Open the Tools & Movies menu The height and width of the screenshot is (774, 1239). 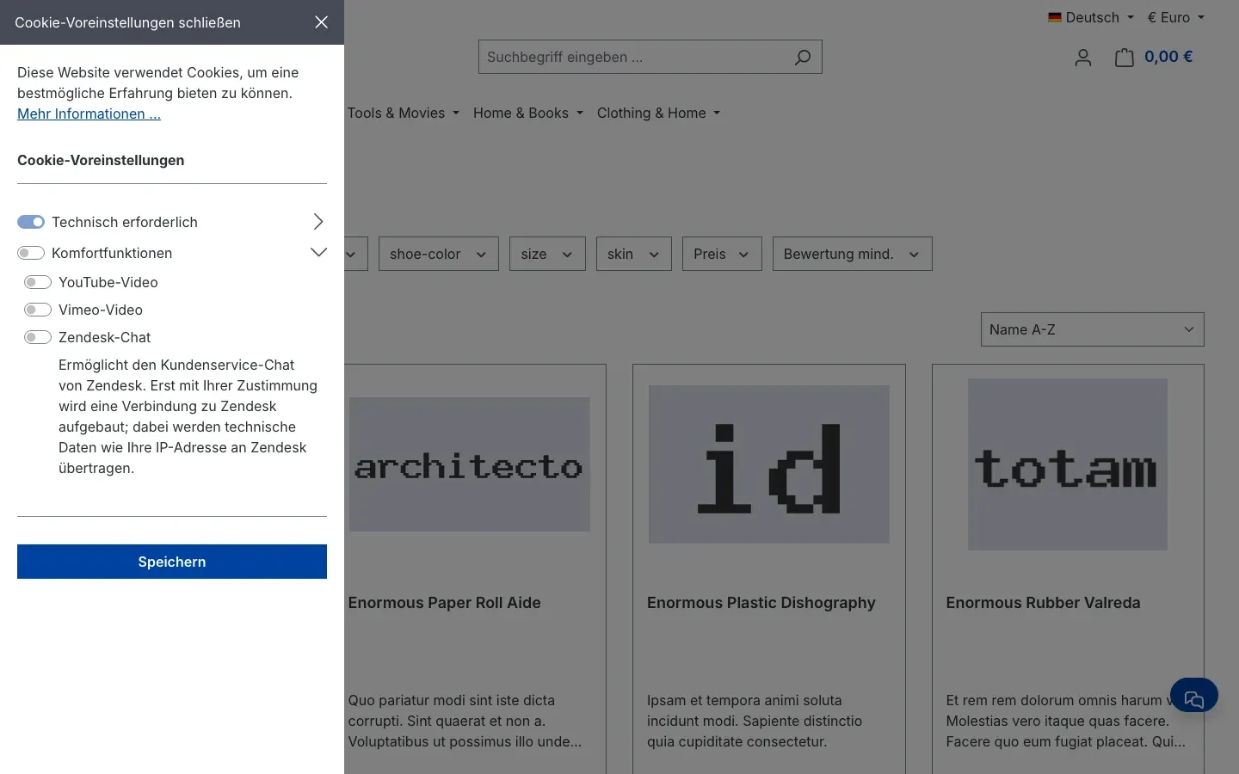(x=404, y=113)
